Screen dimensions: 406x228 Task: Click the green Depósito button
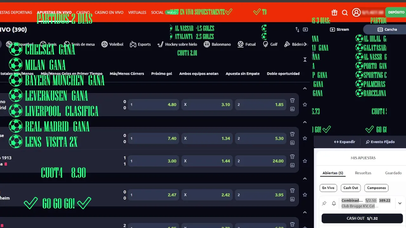(x=396, y=12)
